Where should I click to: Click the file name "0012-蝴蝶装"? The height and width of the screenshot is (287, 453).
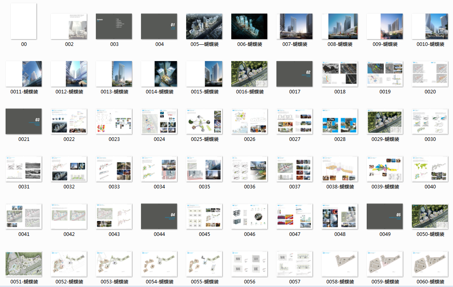[69, 91]
